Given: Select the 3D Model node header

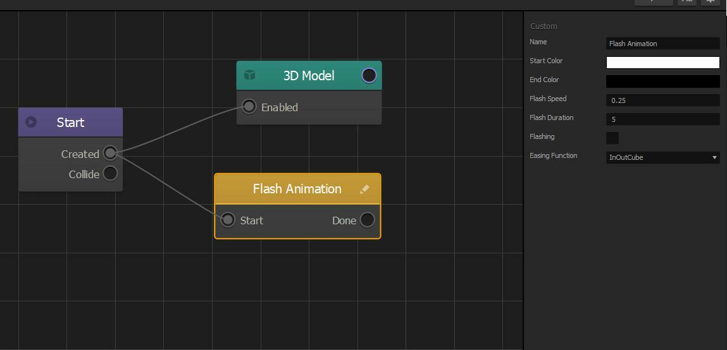Looking at the screenshot, I should [x=309, y=76].
